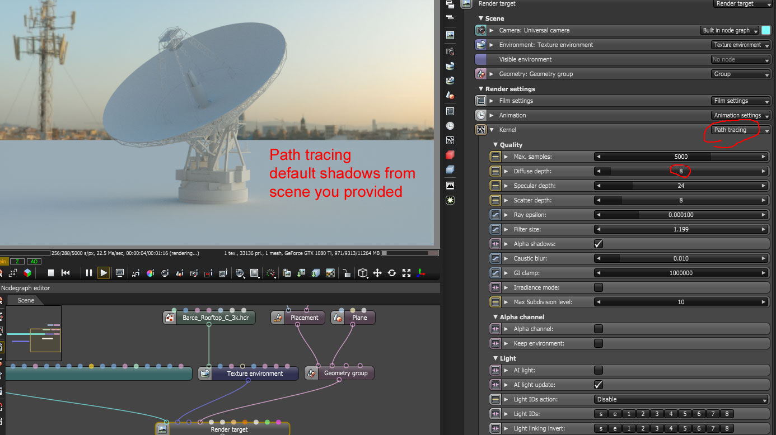Open the Geometry Group dropdown
The width and height of the screenshot is (776, 435).
point(741,74)
